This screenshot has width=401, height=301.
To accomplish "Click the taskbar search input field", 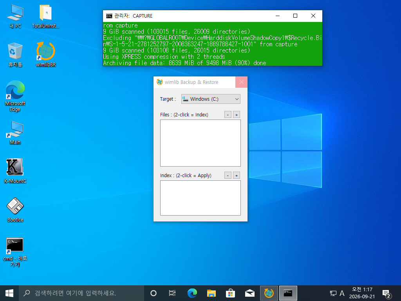I will pyautogui.click(x=81, y=293).
